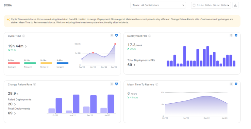Expand Total Deployments 69 chevron in Change Failure Rate
This screenshot has width=251, height=129.
pyautogui.click(x=15, y=113)
